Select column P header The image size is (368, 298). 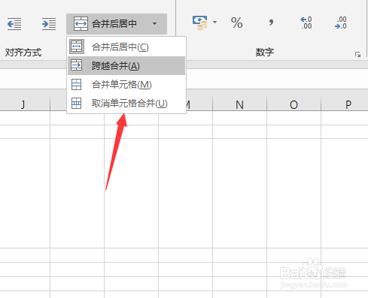click(348, 104)
